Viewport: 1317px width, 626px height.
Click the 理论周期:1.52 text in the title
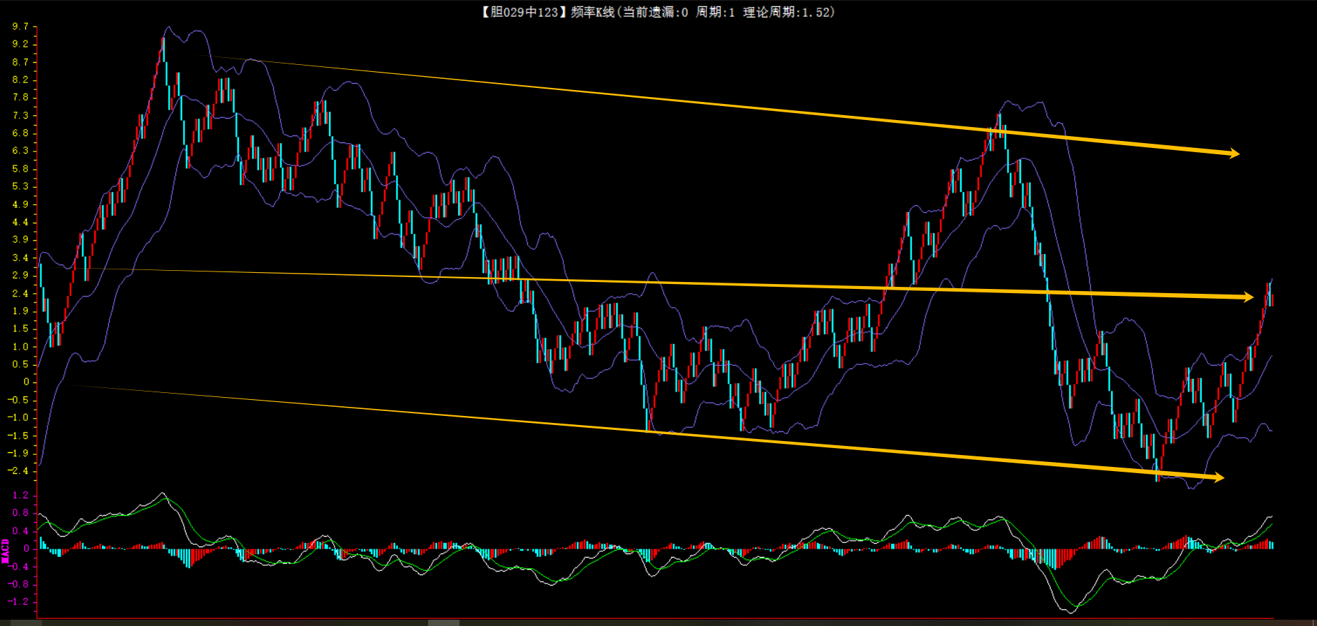point(787,12)
